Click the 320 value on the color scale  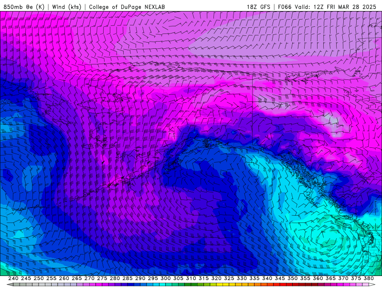pyautogui.click(x=216, y=278)
